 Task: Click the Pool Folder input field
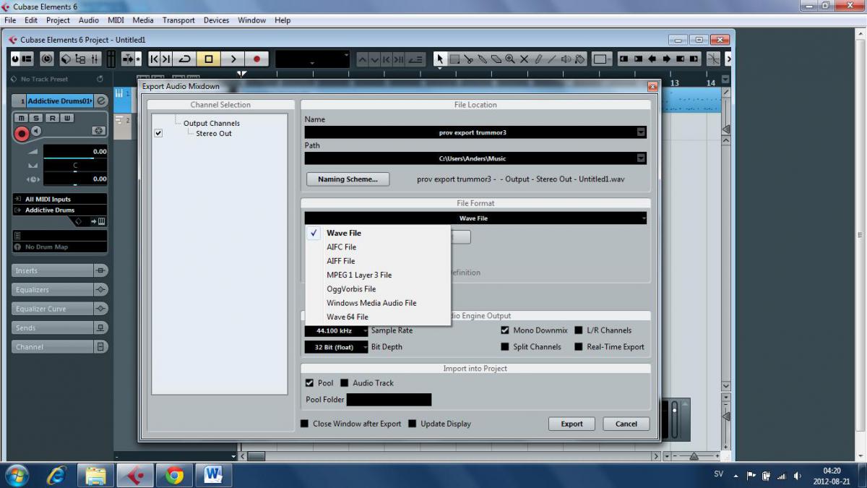[389, 400]
